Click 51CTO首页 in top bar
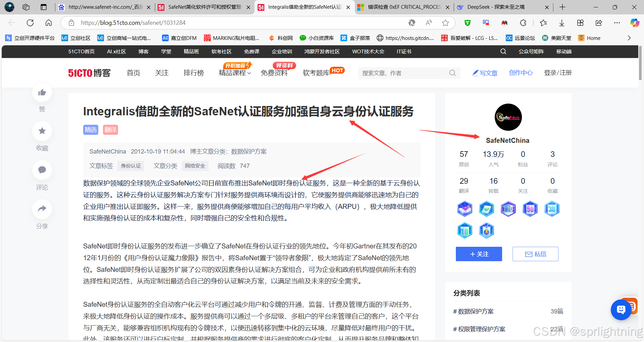The width and height of the screenshot is (644, 342). [x=82, y=51]
